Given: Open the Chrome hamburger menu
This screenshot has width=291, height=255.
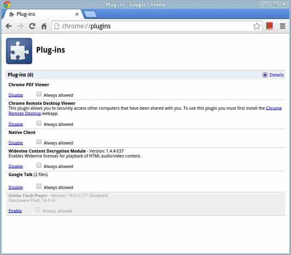Looking at the screenshot, I should tap(282, 26).
